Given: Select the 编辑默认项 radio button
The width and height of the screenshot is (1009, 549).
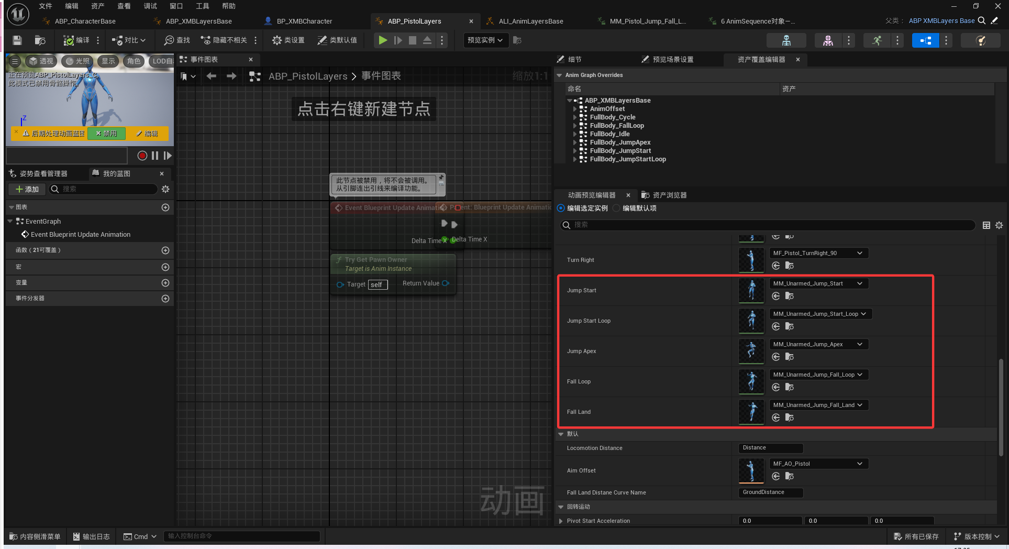Looking at the screenshot, I should pos(616,208).
